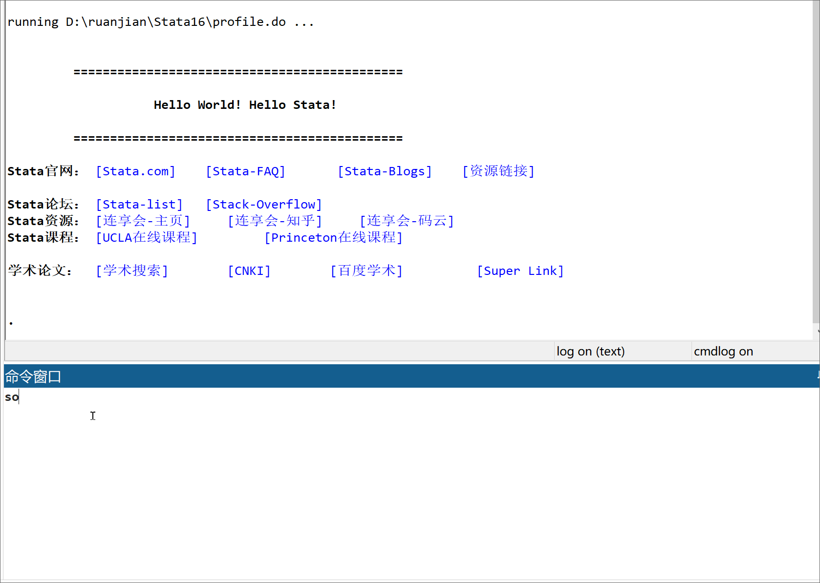The image size is (820, 583).
Task: Open the Stata-list forum link
Action: pos(139,205)
